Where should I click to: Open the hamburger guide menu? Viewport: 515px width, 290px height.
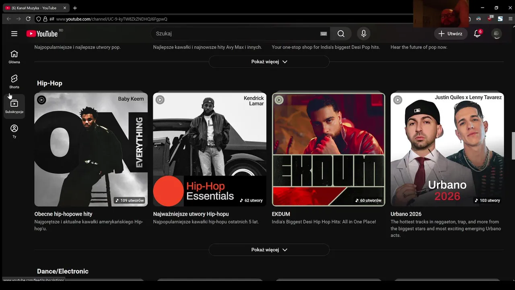(x=14, y=33)
